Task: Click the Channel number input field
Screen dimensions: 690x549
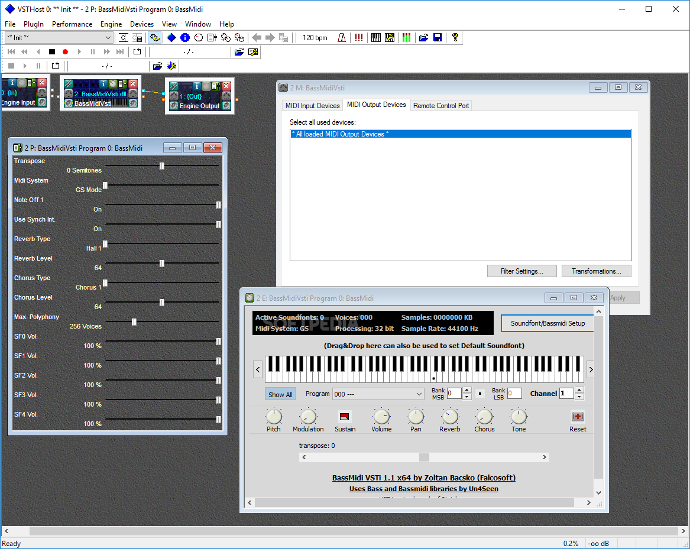Action: coord(567,393)
